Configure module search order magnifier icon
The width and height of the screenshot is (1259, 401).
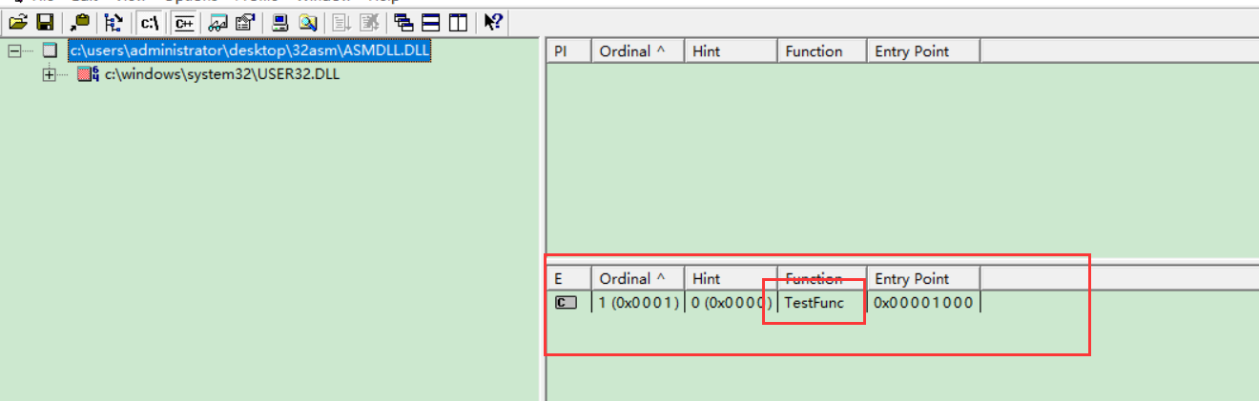pos(307,21)
